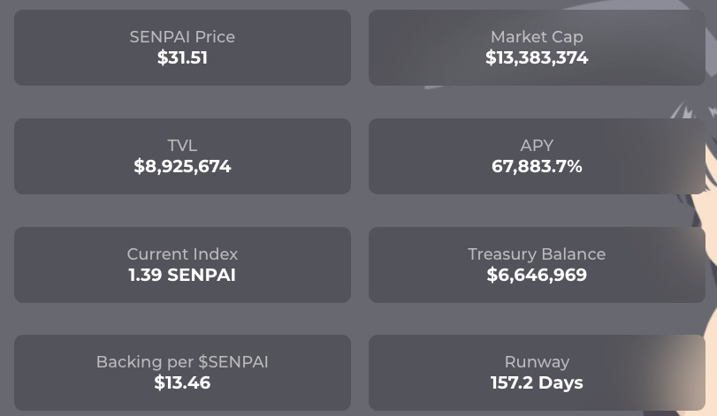Screen dimensions: 717x416
Task: Click the APY label
Action: pos(537,146)
